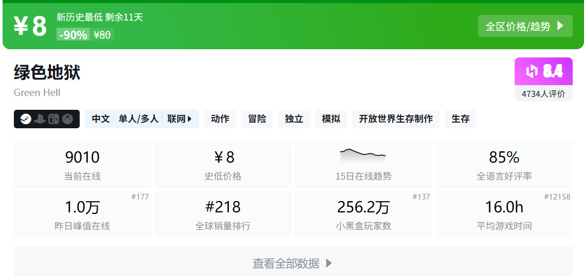This screenshot has height=276, width=584.
Task: Click the struck-through ¥80 original price
Action: [x=102, y=34]
